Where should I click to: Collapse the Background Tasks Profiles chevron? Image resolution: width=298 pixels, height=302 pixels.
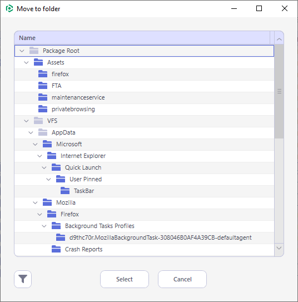44,226
